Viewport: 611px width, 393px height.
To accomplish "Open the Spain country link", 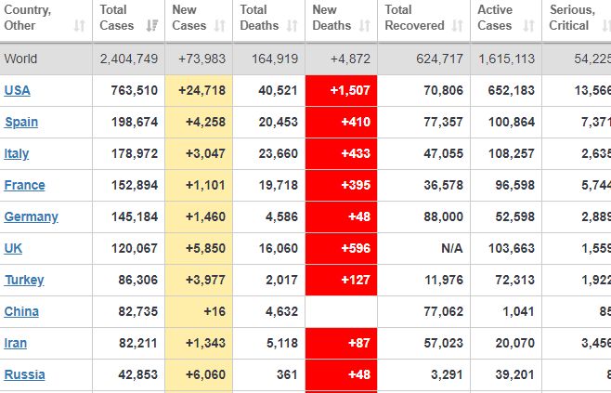I will 21,122.
